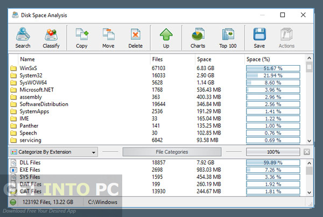The image size is (323, 217).
Task: Select the System32 folder icon
Action: [x=13, y=76]
